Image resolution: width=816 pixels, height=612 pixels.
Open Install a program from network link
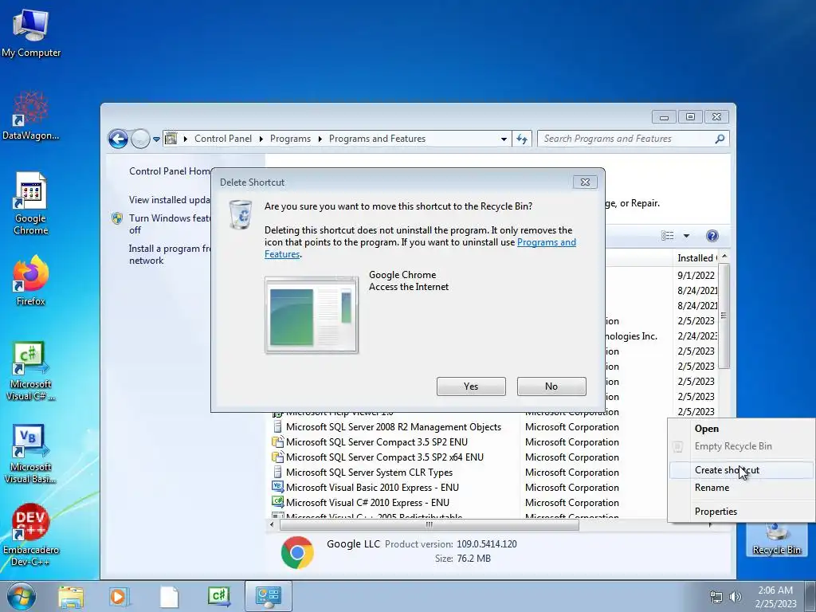[x=170, y=254]
